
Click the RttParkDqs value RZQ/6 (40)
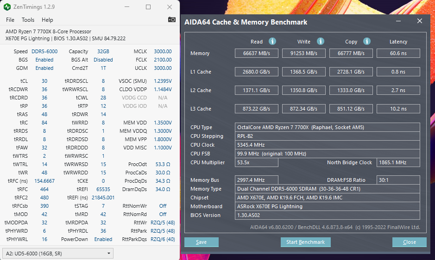[163, 239]
